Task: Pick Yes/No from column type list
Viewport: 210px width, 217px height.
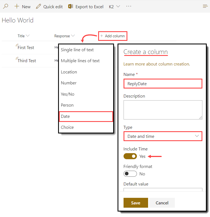Action: (x=67, y=94)
